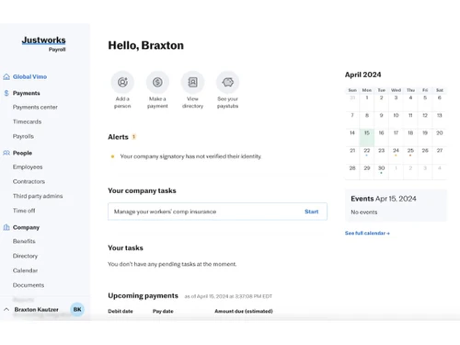Click the No events text
Screen dimensions: 460x345
[364, 213]
